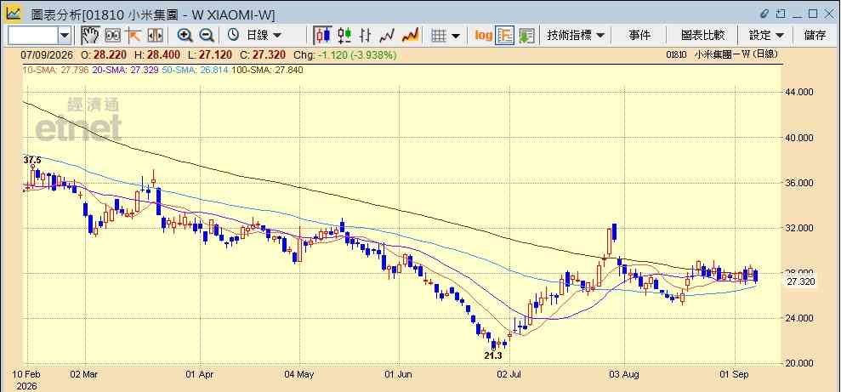Viewport: 841px width, 392px height.
Task: Open the 日線 period dropdown
Action: pos(264,36)
